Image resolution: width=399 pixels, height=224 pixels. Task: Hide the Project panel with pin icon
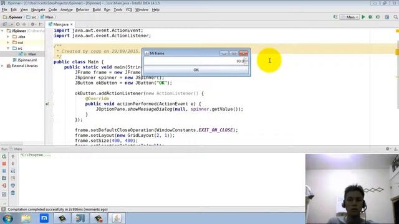pos(41,24)
